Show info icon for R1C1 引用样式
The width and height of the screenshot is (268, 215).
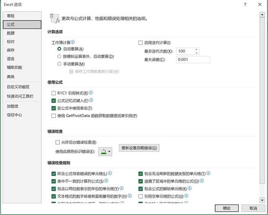(91, 92)
